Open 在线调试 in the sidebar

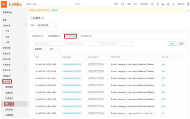(9, 98)
